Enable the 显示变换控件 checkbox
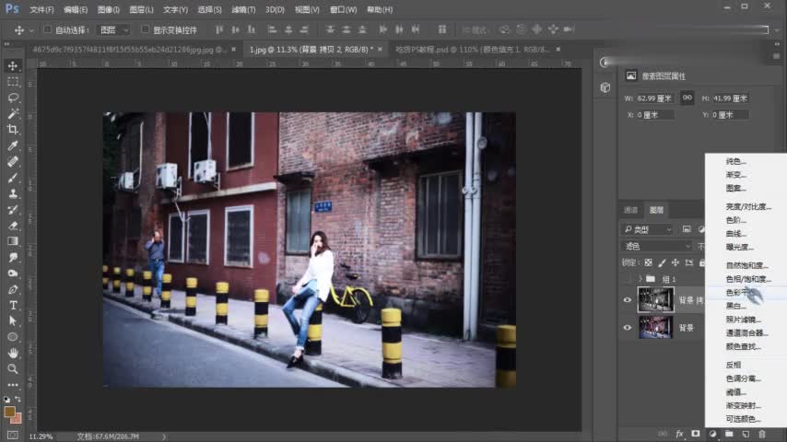The image size is (787, 442). [146, 30]
